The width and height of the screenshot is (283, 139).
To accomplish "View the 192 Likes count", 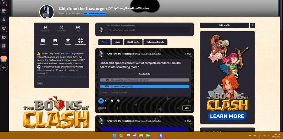I will tap(78, 29).
